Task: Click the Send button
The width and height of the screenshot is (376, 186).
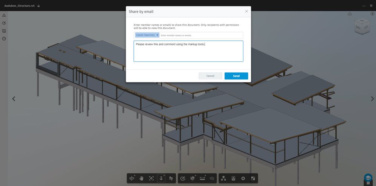Action: point(236,76)
